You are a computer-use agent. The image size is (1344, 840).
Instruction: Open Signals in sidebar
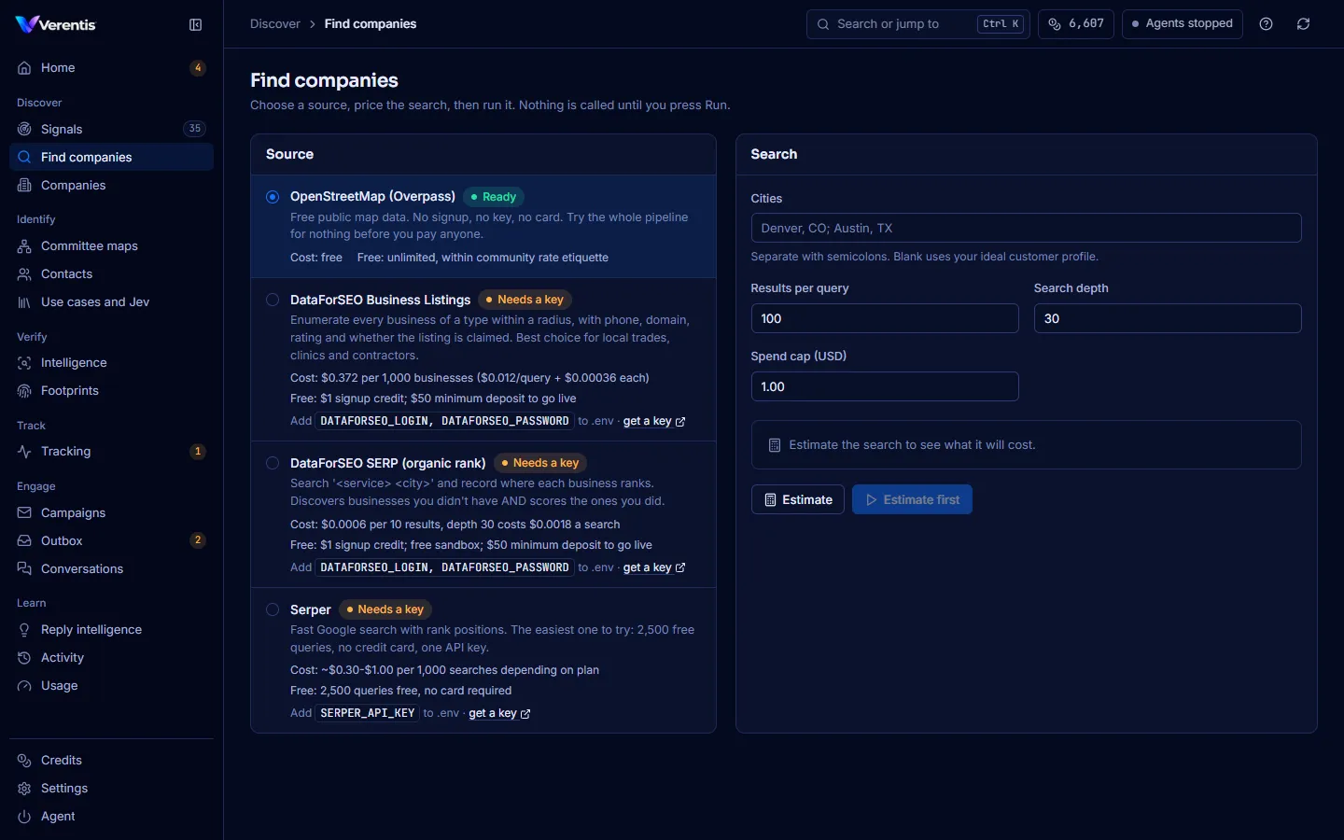tap(111, 129)
